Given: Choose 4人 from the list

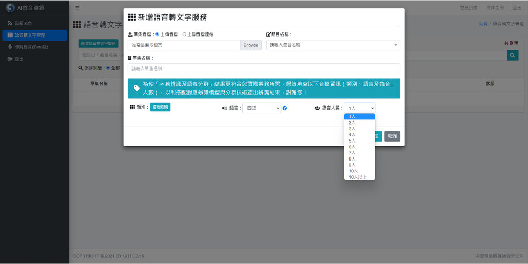Looking at the screenshot, I should pyautogui.click(x=359, y=135).
